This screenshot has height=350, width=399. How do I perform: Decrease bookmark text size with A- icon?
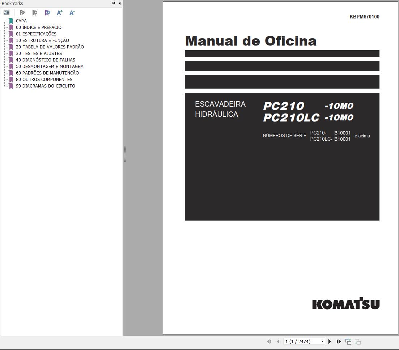pos(72,13)
